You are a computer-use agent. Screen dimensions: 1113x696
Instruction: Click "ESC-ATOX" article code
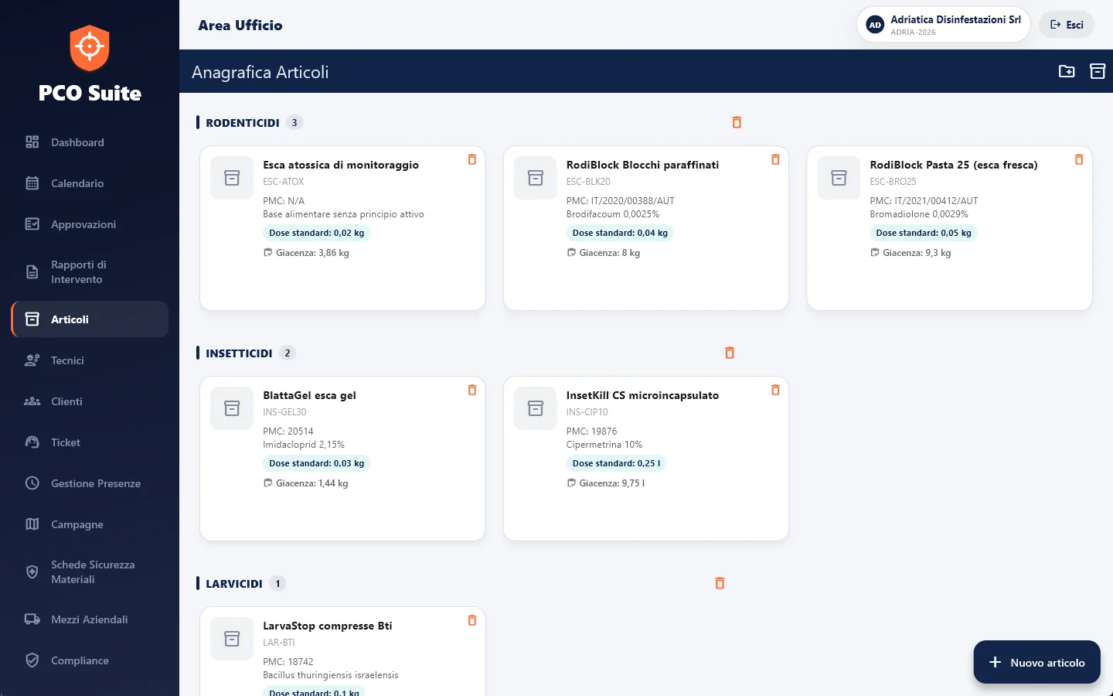[284, 182]
